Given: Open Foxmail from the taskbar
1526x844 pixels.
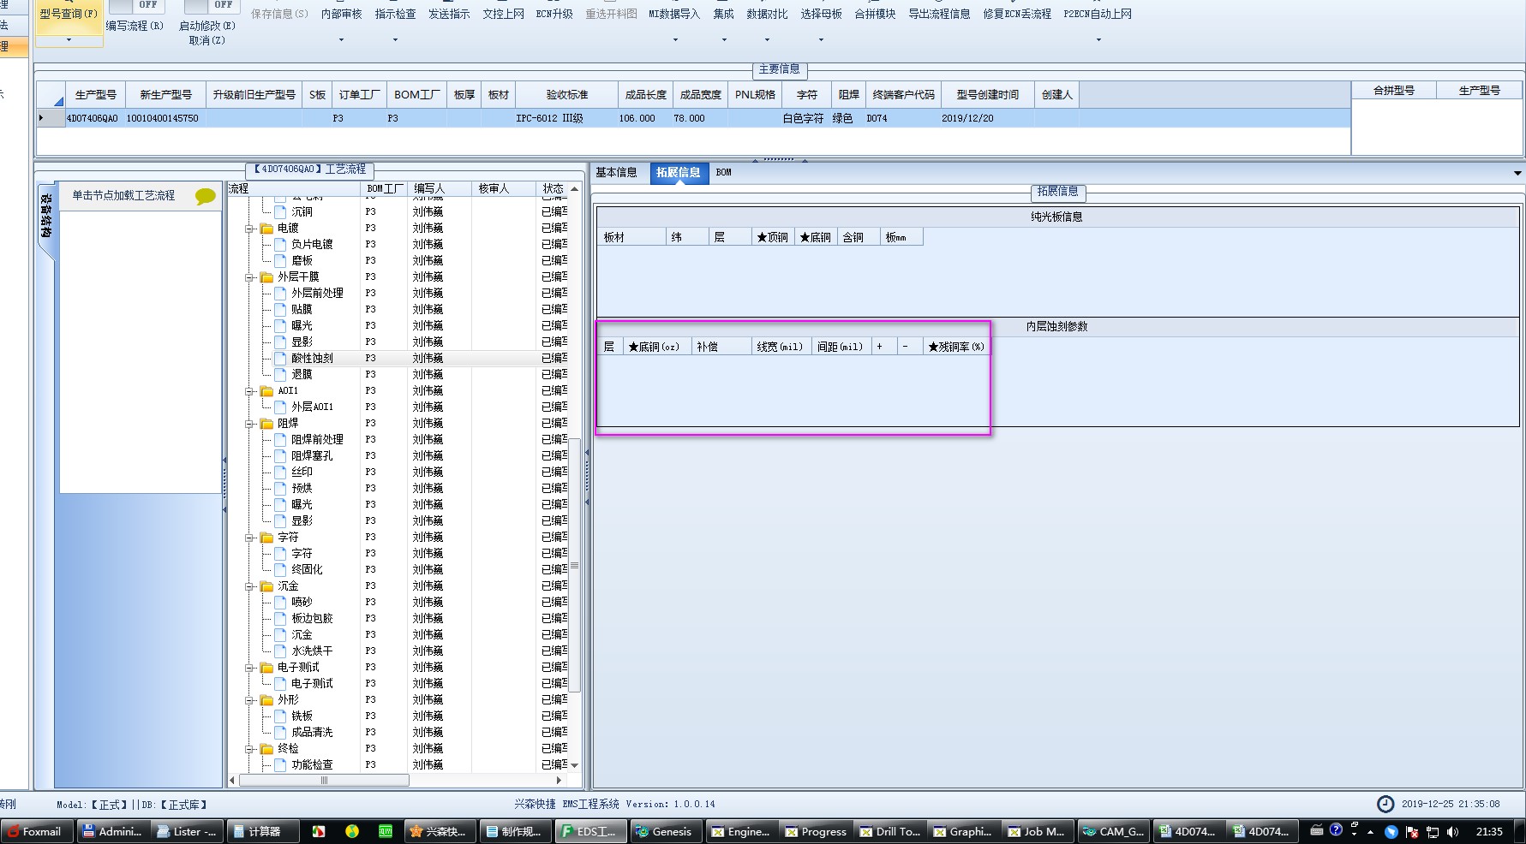Looking at the screenshot, I should tap(36, 831).
